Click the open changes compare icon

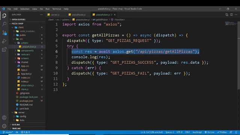click(x=226, y=15)
